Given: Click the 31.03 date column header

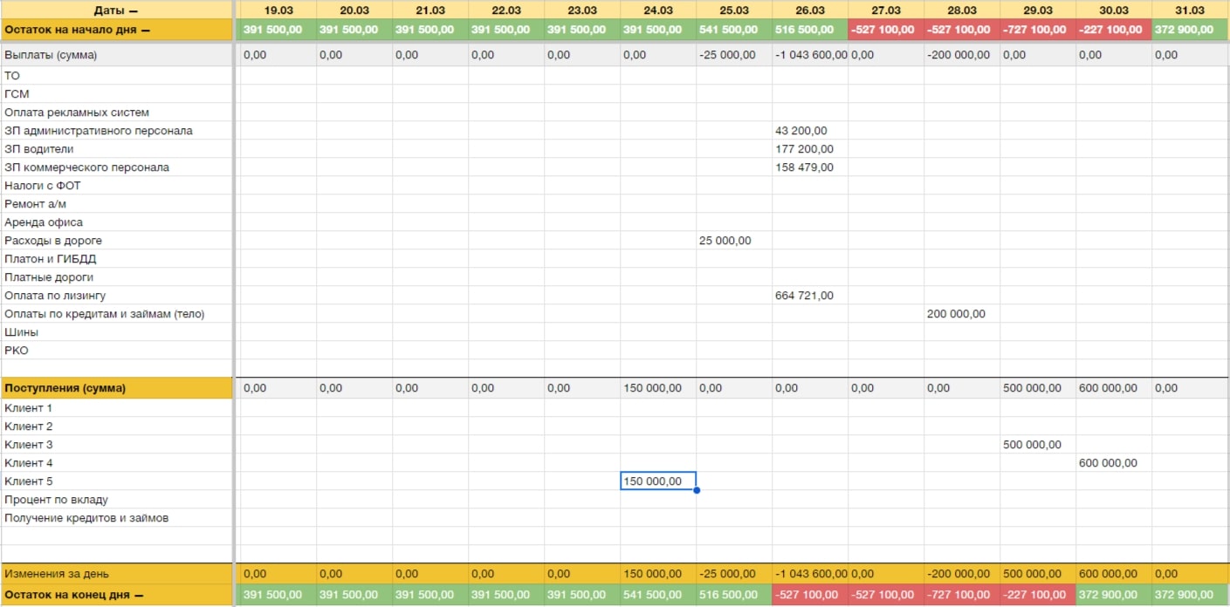Looking at the screenshot, I should (x=1189, y=10).
